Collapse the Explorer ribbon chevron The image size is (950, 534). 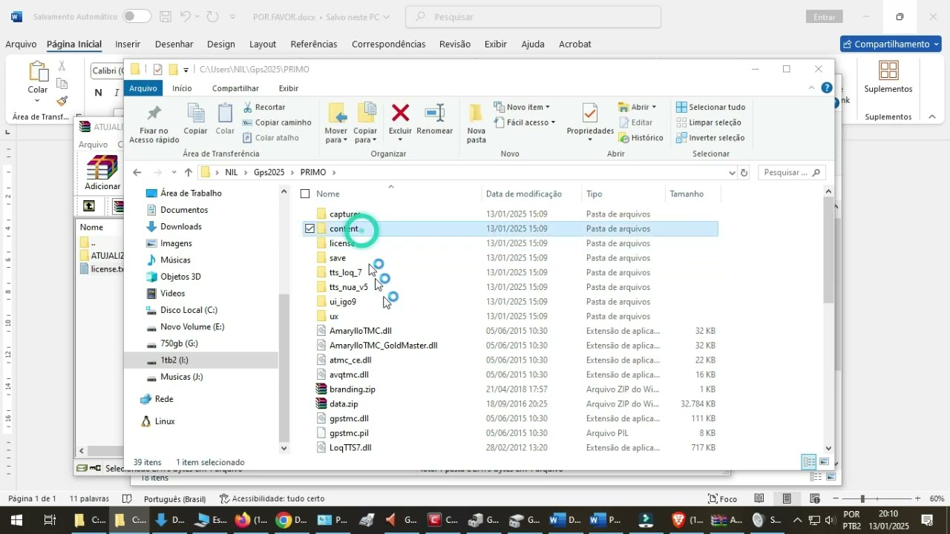811,88
